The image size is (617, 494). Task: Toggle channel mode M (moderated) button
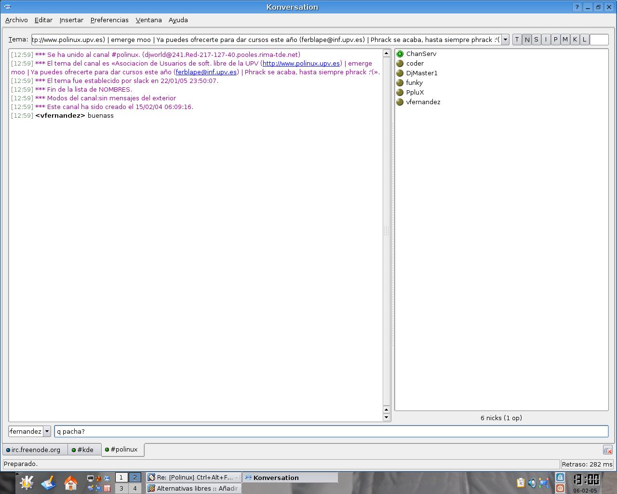[x=565, y=40]
